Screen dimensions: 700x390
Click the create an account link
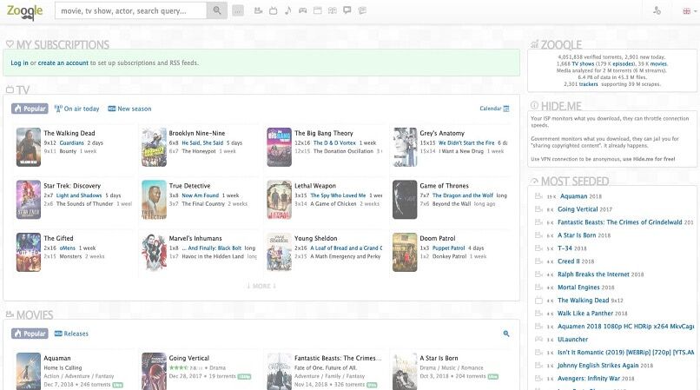63,63
